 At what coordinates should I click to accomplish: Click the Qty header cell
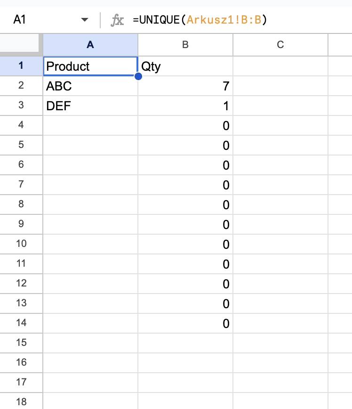(185, 66)
